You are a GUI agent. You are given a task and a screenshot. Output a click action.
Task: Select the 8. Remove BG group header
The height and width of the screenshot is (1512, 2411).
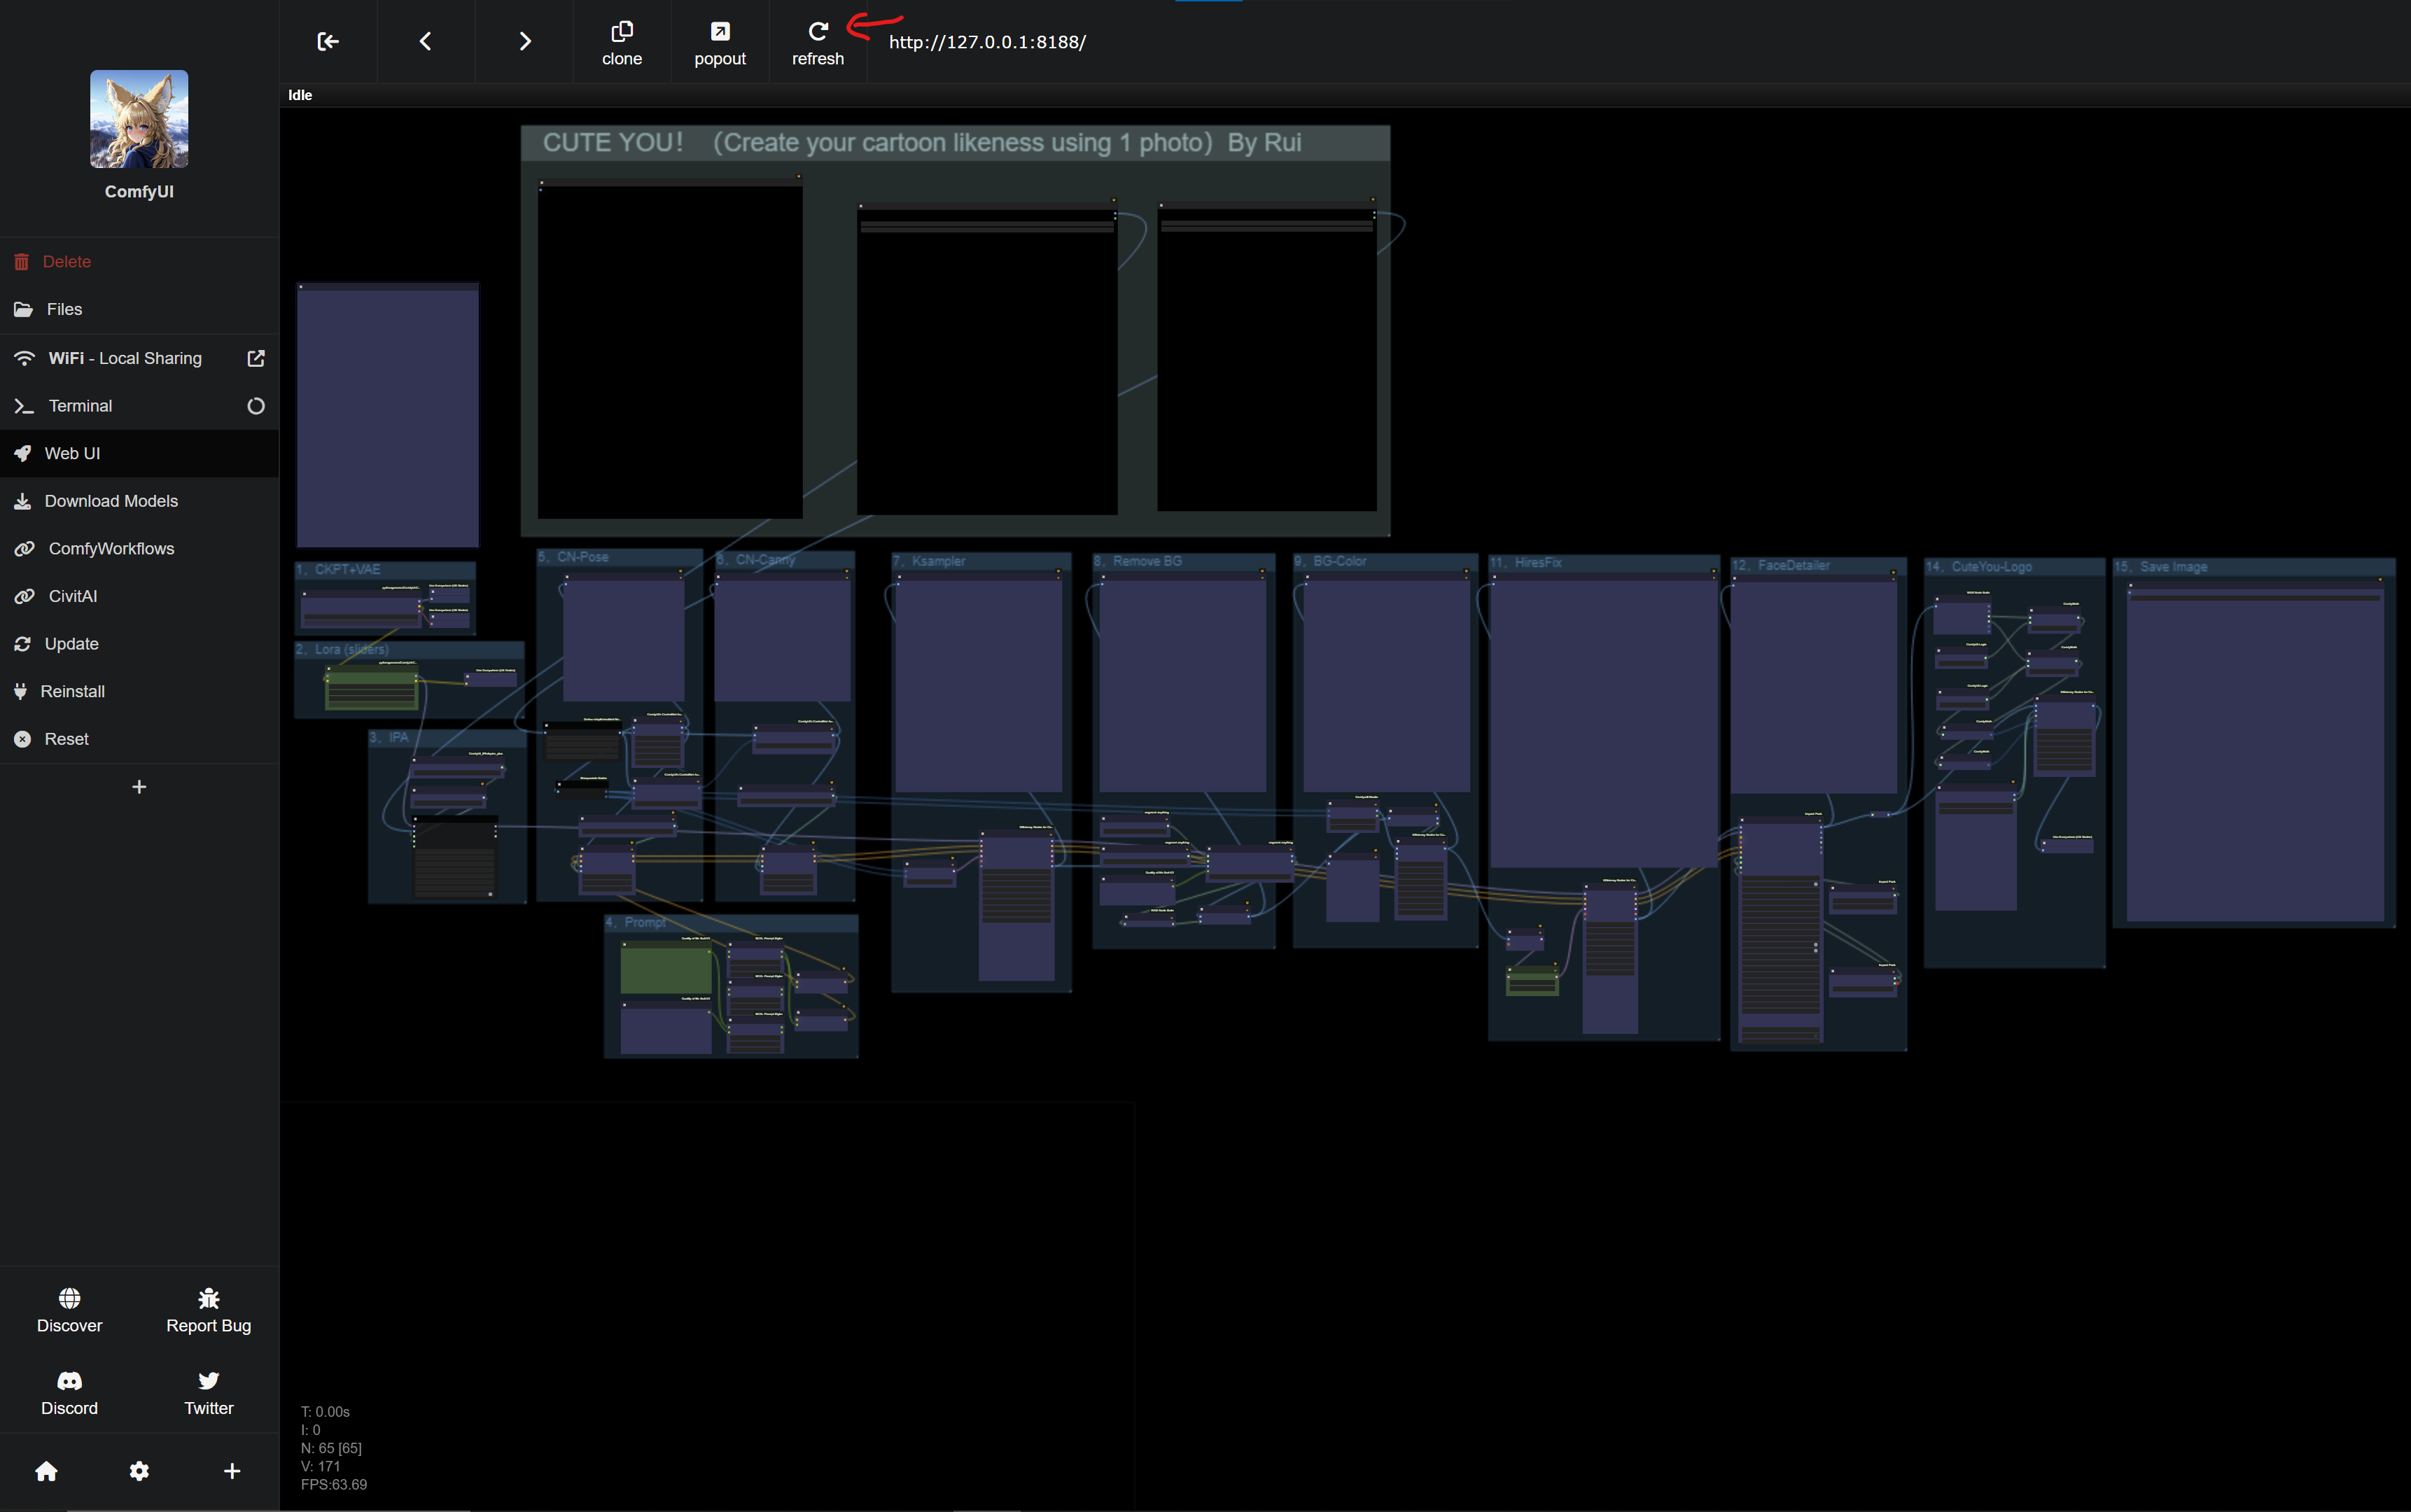[x=1183, y=561]
